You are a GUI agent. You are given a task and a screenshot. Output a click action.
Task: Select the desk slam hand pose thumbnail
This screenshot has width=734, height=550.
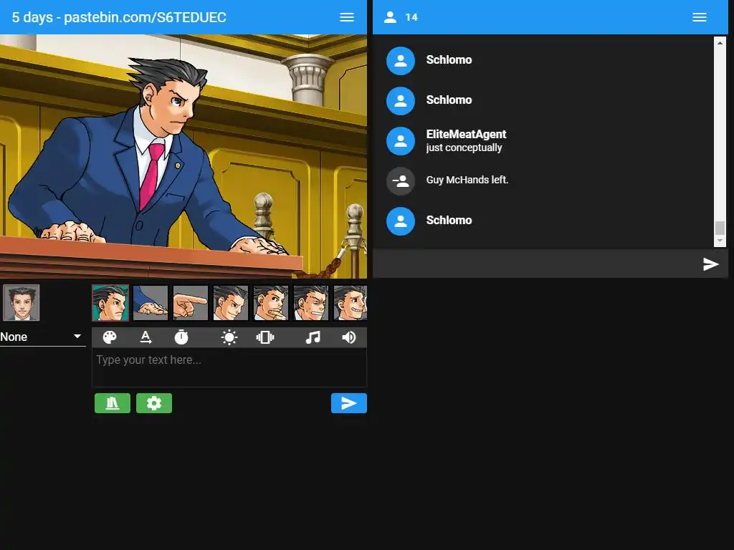point(151,303)
